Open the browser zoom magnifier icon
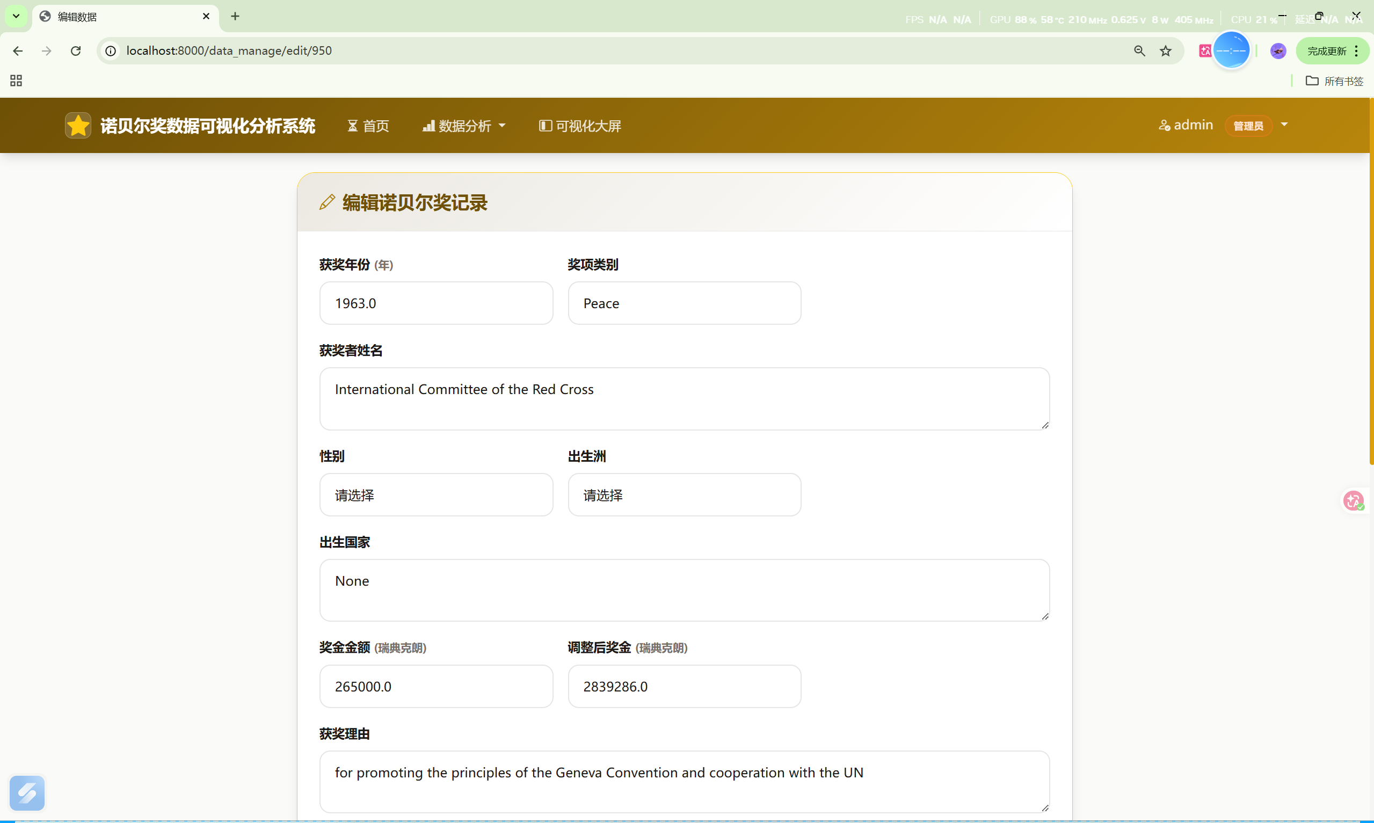Viewport: 1374px width, 823px height. 1139,50
